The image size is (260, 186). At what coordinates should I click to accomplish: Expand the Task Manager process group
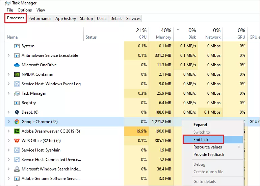point(9,93)
